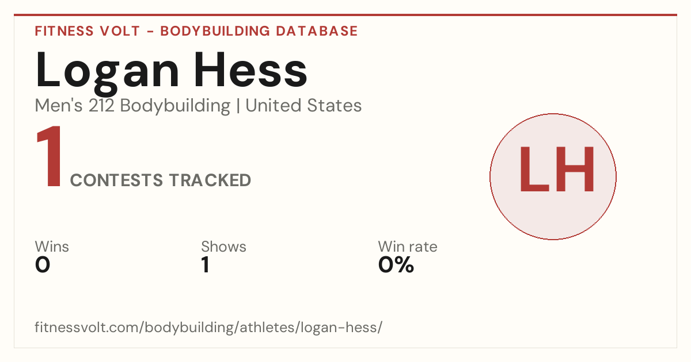
Task: Click the 0% win rate value
Action: pos(396,265)
